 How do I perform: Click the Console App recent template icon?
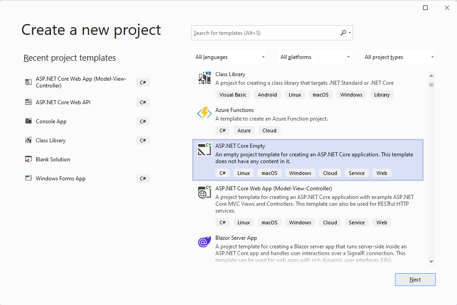click(x=28, y=121)
